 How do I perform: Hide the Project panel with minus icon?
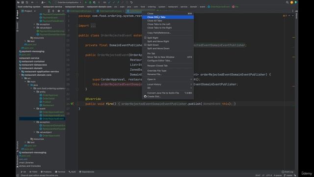63,11
